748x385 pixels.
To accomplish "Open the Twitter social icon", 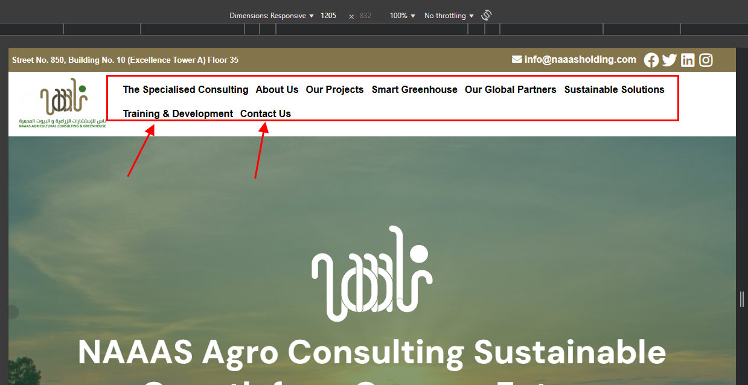I will [x=669, y=60].
